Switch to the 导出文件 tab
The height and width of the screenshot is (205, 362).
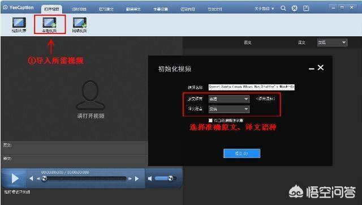pos(215,9)
